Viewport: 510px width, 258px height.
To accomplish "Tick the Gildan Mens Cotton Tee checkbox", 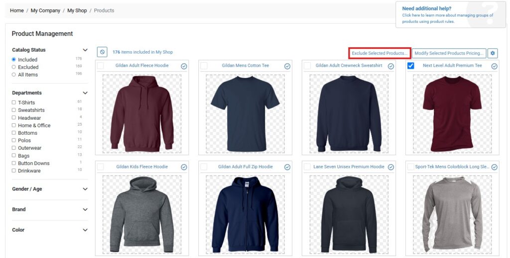I will [x=204, y=66].
